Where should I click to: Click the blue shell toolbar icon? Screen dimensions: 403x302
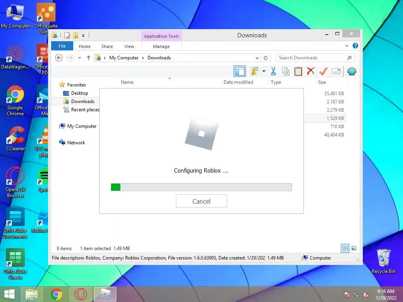351,71
